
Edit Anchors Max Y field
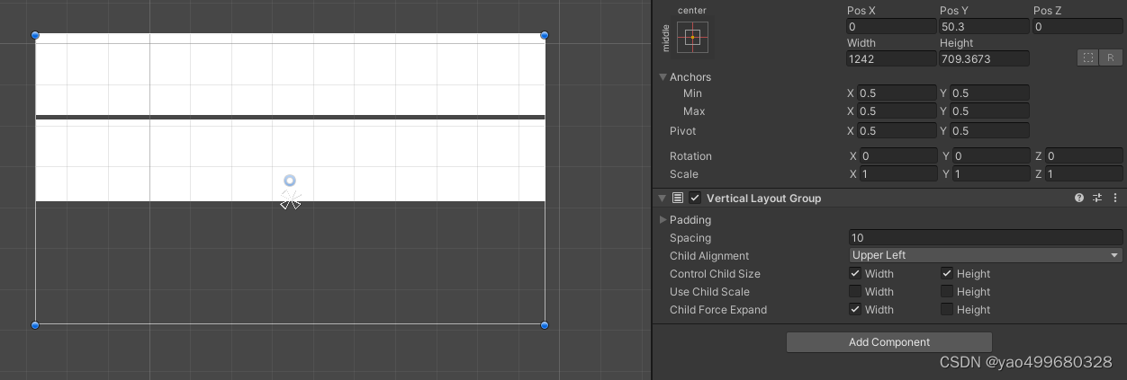[x=989, y=111]
